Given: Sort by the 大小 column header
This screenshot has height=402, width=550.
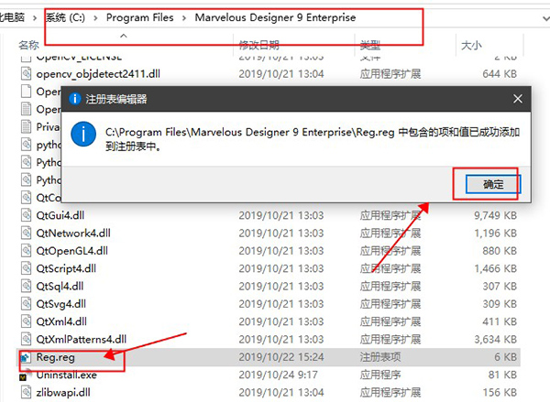Looking at the screenshot, I should click(471, 45).
